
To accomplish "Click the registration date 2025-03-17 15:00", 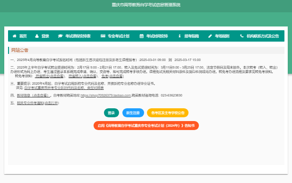I will 188,60.
